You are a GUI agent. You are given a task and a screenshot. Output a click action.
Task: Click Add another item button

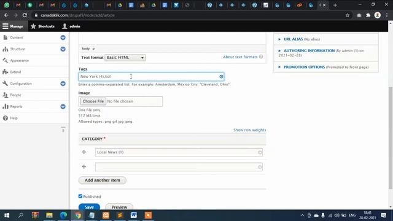(x=103, y=180)
